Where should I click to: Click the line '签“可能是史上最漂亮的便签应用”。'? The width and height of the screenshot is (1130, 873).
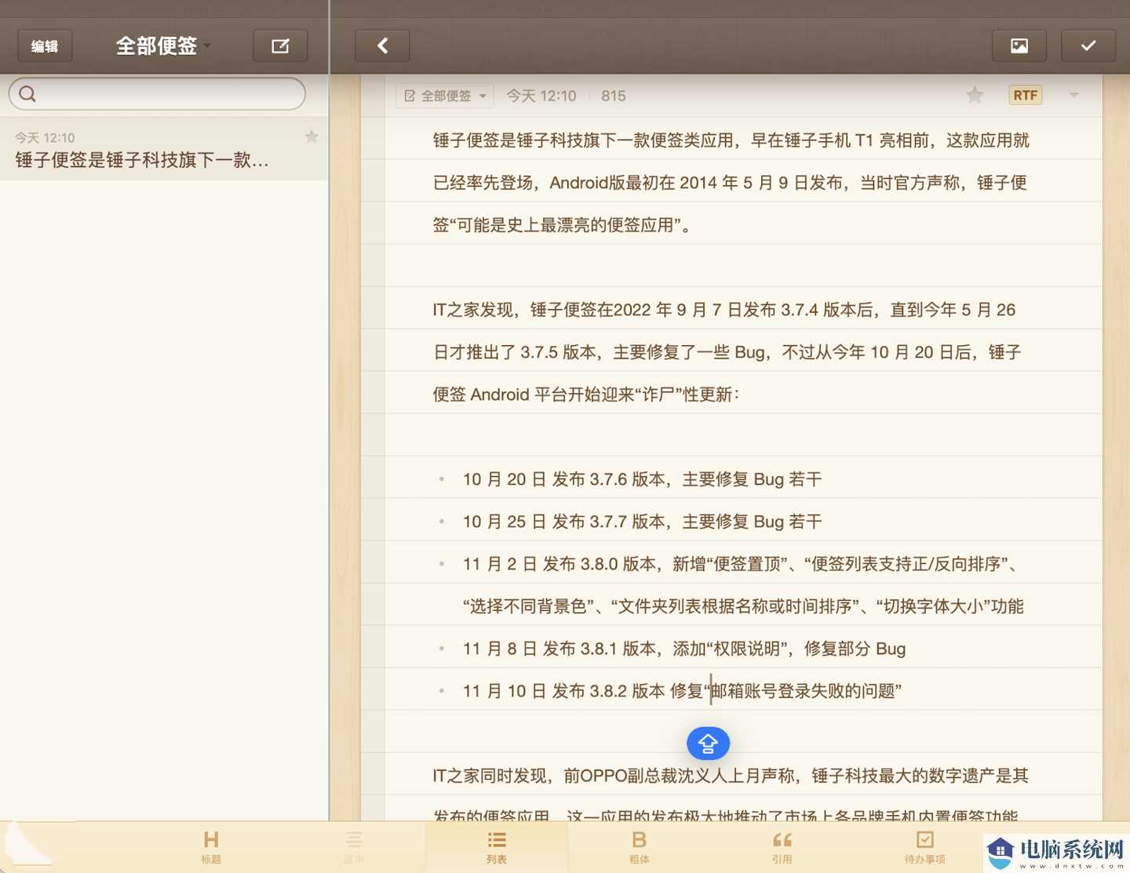[563, 225]
